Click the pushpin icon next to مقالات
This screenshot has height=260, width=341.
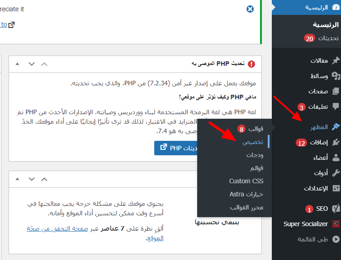[x=336, y=60]
